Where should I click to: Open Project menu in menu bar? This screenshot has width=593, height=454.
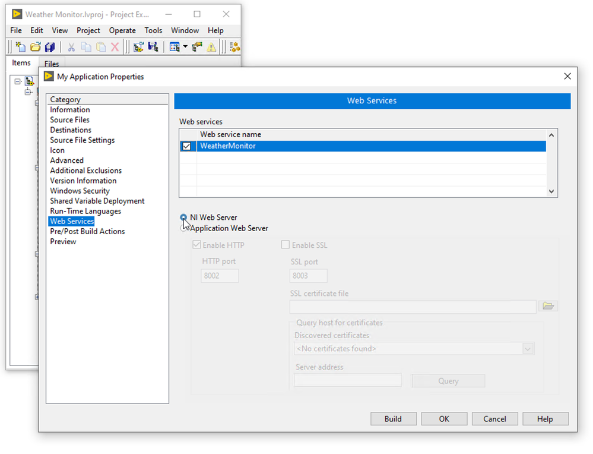coord(88,30)
